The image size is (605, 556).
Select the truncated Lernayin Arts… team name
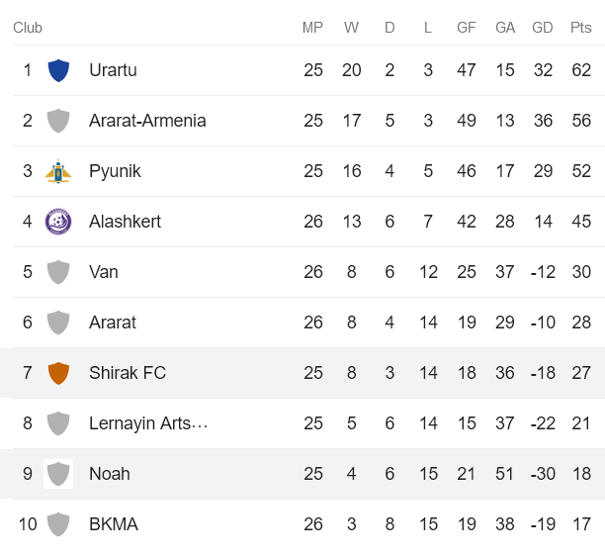tap(148, 423)
